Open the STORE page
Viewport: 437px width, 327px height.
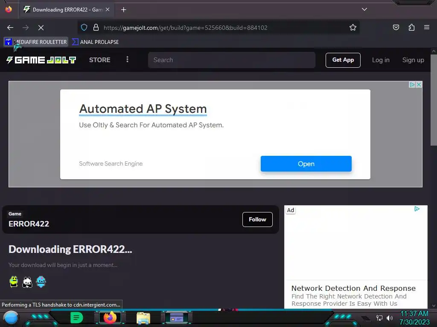pos(100,60)
